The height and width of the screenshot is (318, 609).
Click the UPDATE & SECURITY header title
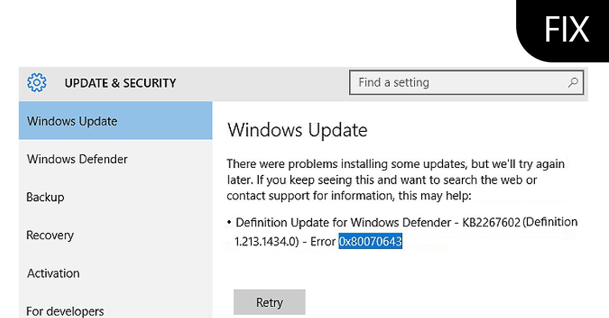tap(120, 83)
